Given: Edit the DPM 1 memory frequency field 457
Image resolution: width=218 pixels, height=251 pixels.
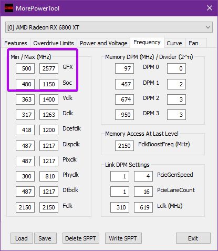Looking at the screenshot, I should [x=124, y=84].
